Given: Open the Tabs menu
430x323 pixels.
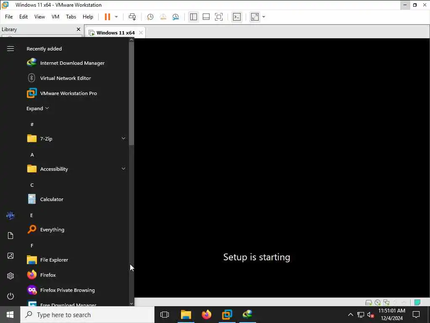Looking at the screenshot, I should [x=71, y=17].
